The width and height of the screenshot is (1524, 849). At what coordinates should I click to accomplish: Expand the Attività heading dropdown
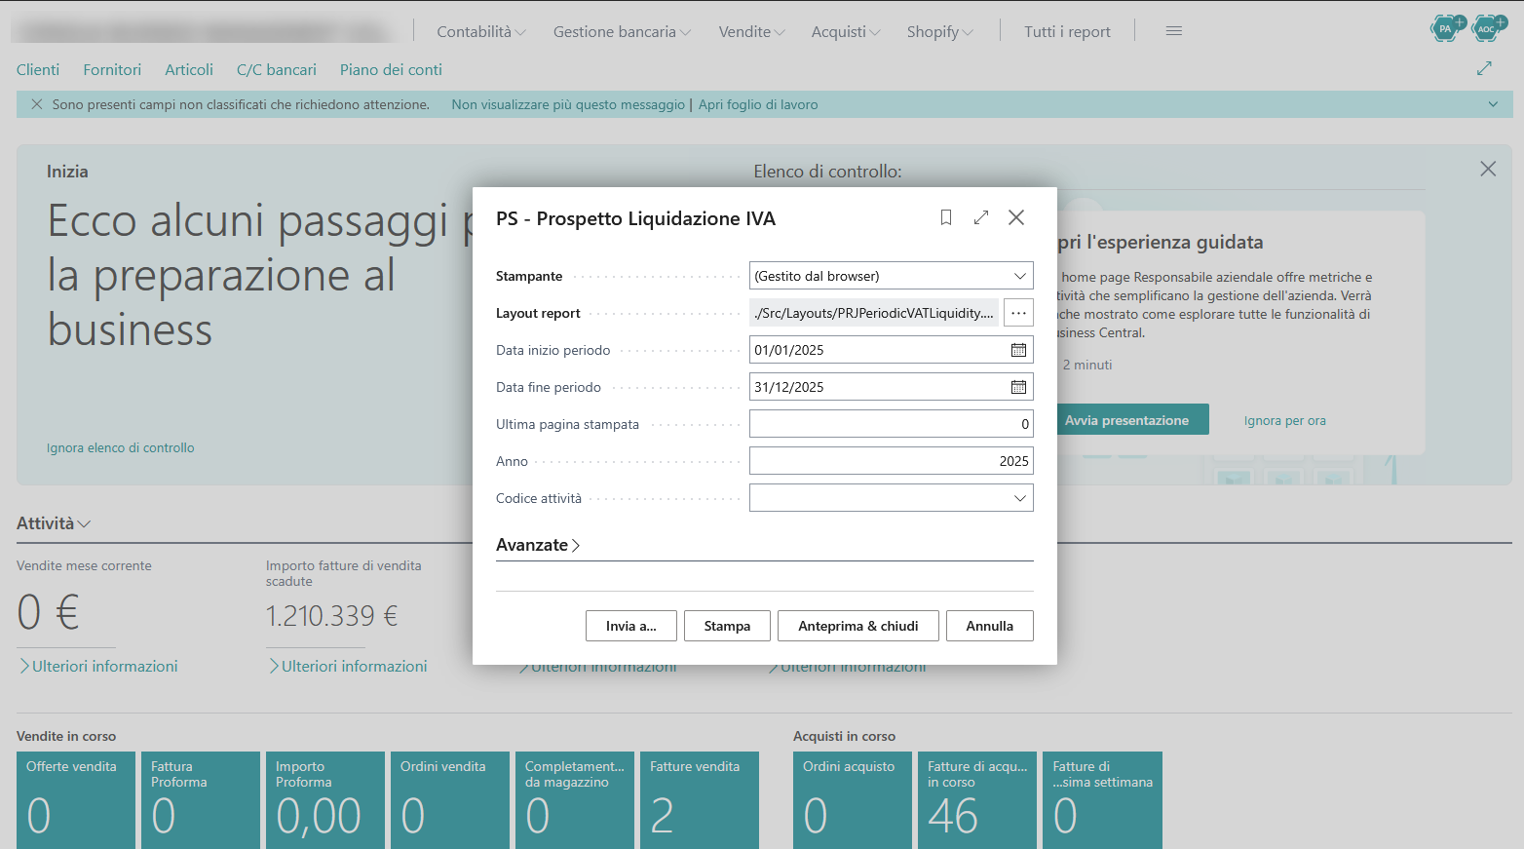(x=54, y=523)
